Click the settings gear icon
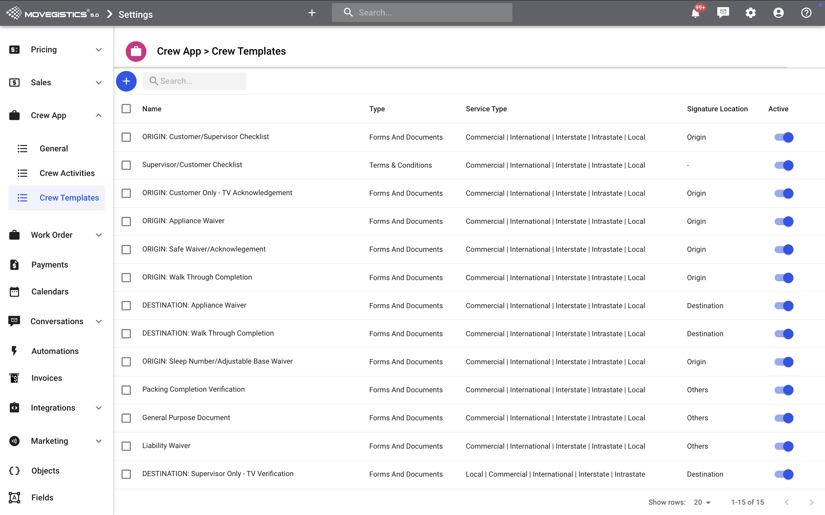Image resolution: width=825 pixels, height=515 pixels. click(750, 13)
